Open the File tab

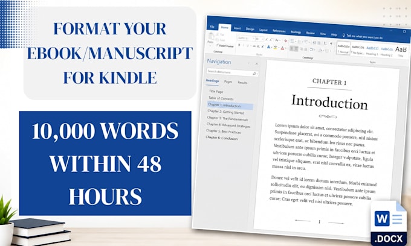(x=212, y=27)
